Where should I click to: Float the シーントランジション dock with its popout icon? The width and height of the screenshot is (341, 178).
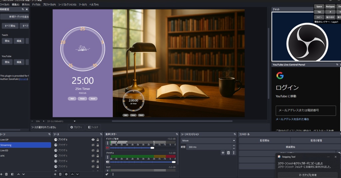(235, 134)
